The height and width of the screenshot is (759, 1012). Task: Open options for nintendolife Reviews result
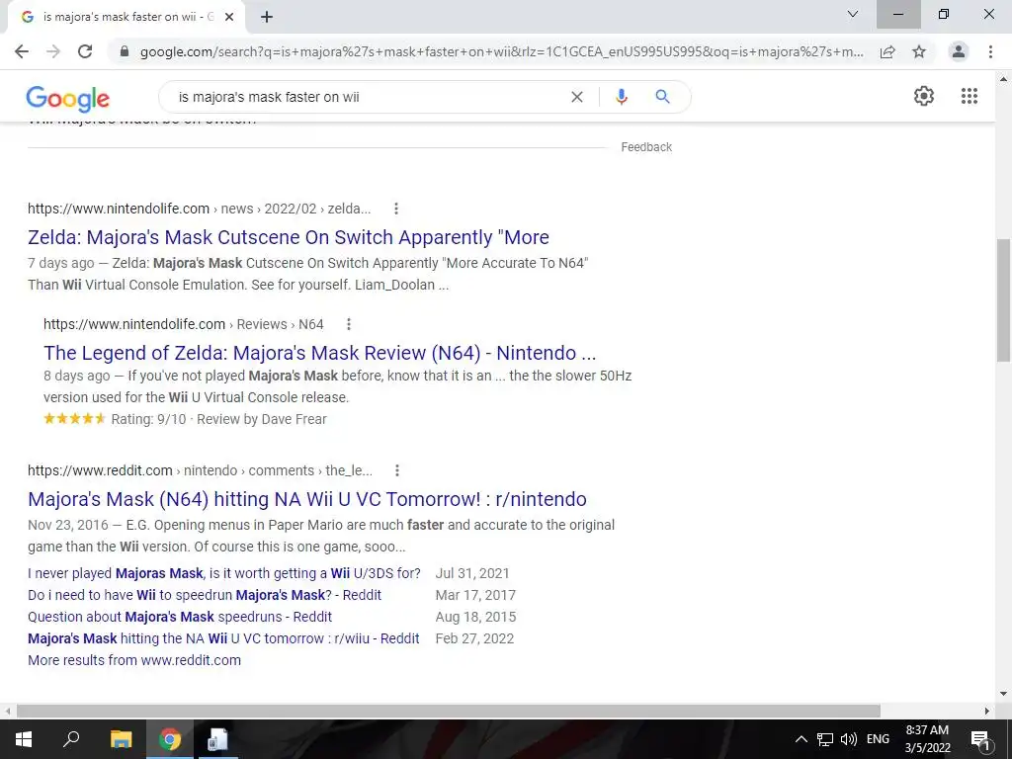click(349, 324)
